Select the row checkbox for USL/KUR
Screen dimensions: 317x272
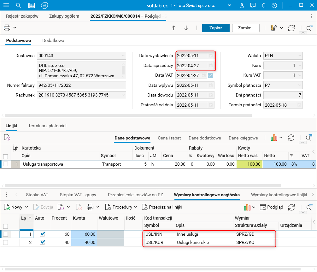click(6, 242)
